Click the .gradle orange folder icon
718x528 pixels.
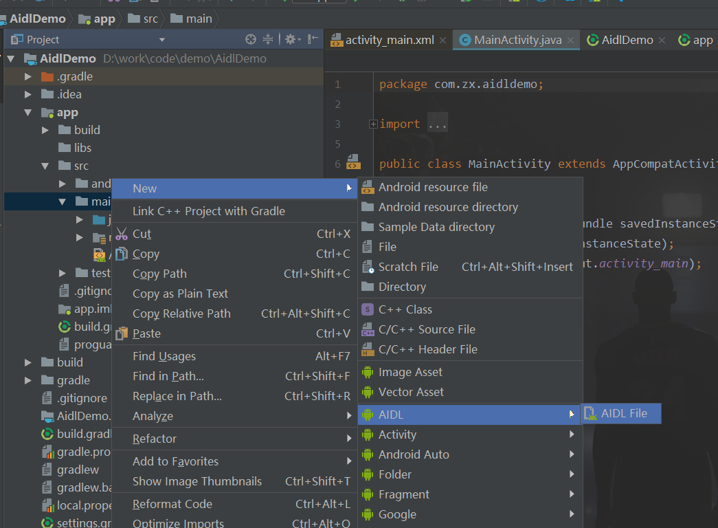47,76
